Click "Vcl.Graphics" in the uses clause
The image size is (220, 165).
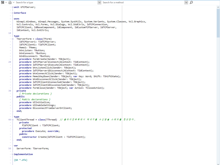137,22
